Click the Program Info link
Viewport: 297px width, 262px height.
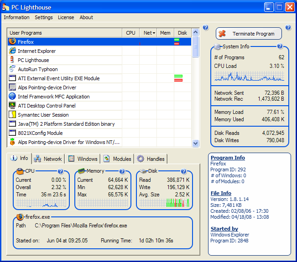228,158
